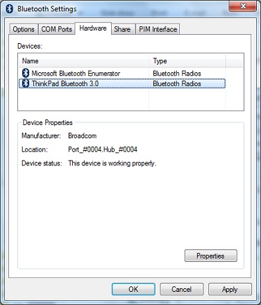Click the Location label
Viewport: 261px width, 305px height.
click(x=35, y=149)
